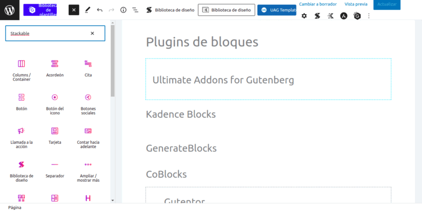Add the Ampliar / mostrar más block
The width and height of the screenshot is (422, 211).
coord(88,172)
